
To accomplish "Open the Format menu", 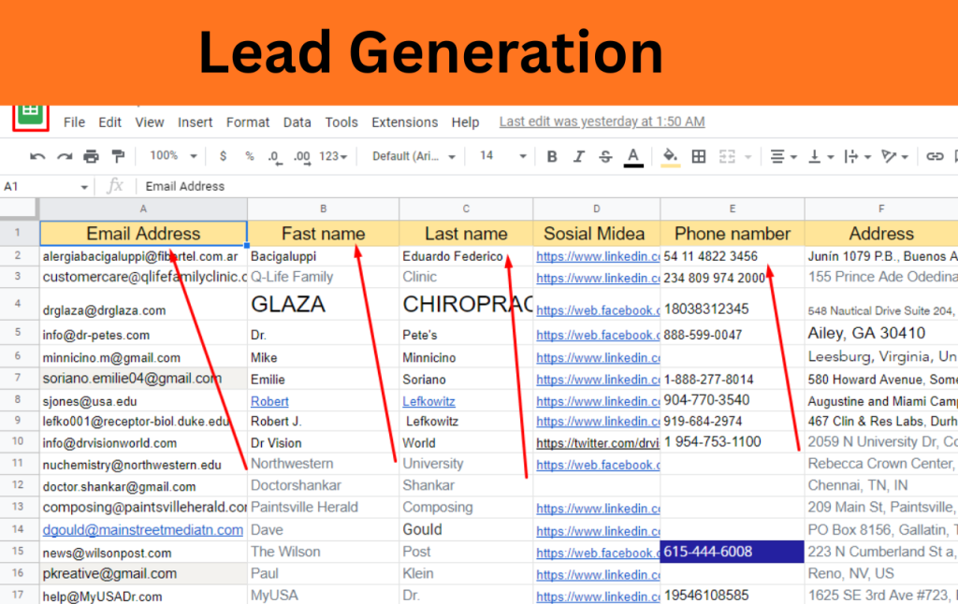I will (248, 122).
